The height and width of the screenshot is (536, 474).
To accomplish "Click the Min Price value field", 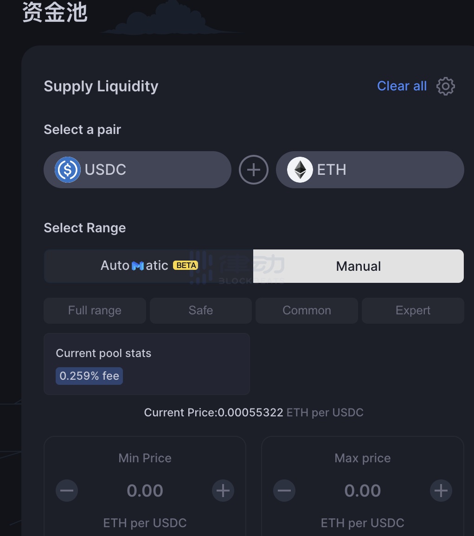I will point(145,491).
